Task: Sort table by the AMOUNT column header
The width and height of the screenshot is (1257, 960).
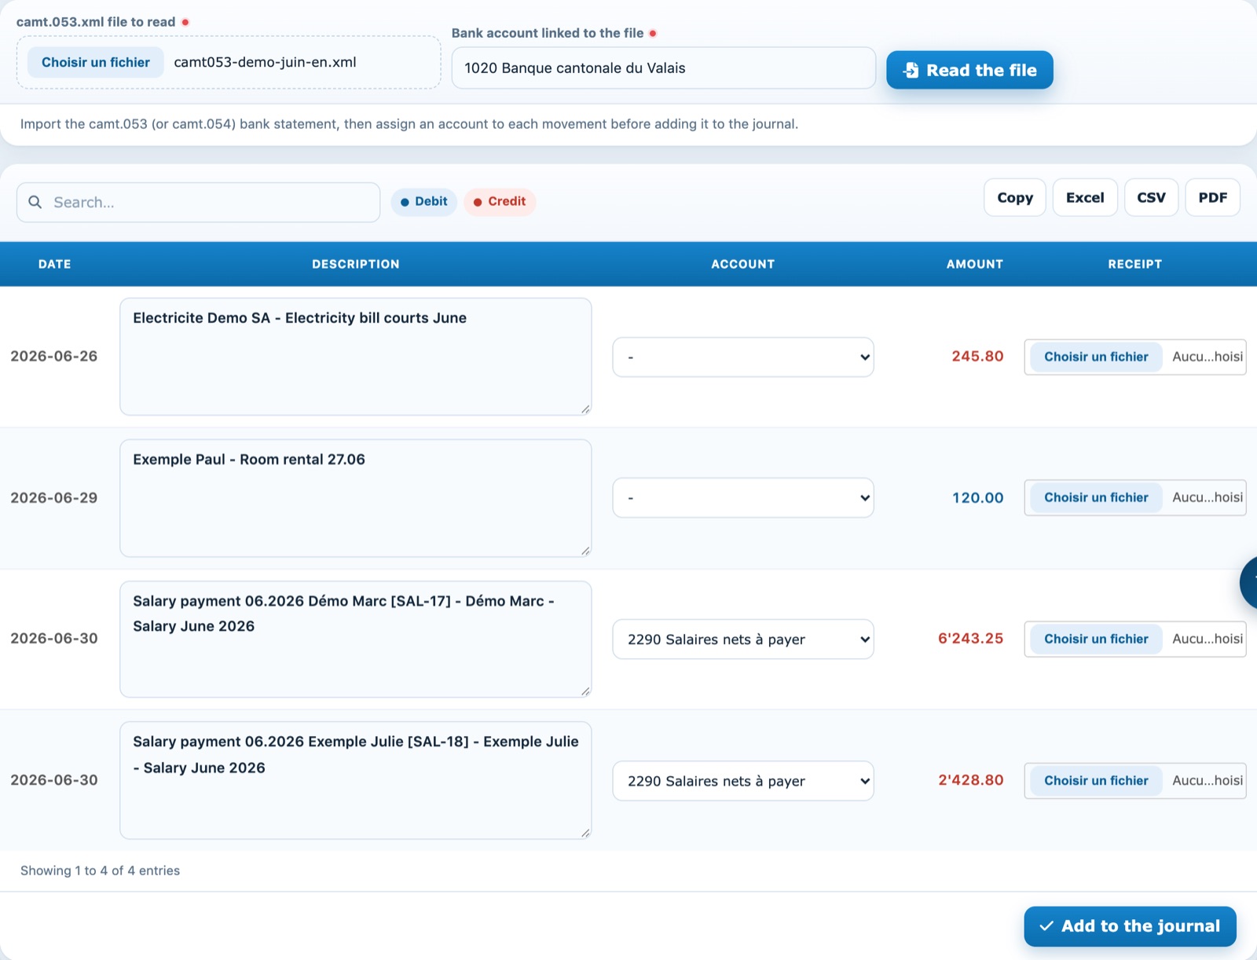Action: pyautogui.click(x=974, y=264)
